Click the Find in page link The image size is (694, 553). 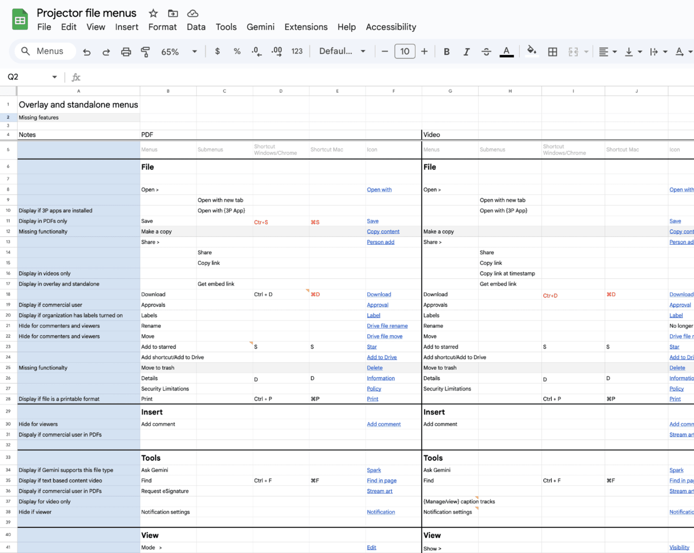[x=381, y=480]
